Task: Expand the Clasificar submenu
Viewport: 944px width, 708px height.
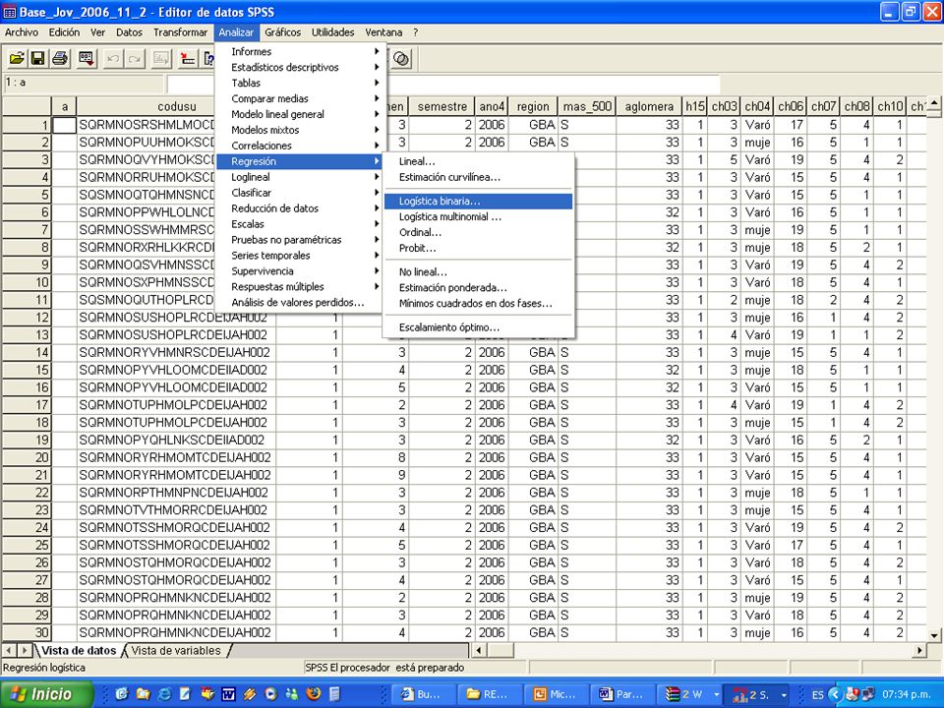Action: pyautogui.click(x=299, y=193)
